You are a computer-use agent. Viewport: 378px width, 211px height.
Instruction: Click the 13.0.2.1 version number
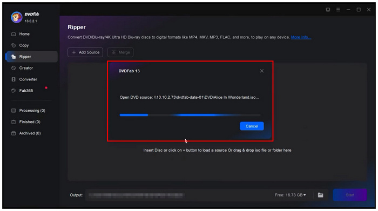coord(31,21)
